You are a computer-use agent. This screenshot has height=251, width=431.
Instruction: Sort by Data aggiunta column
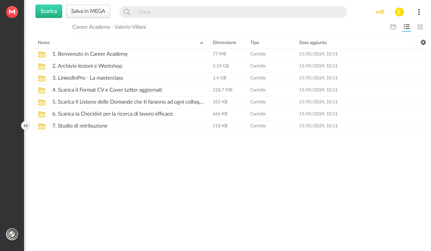pos(313,43)
